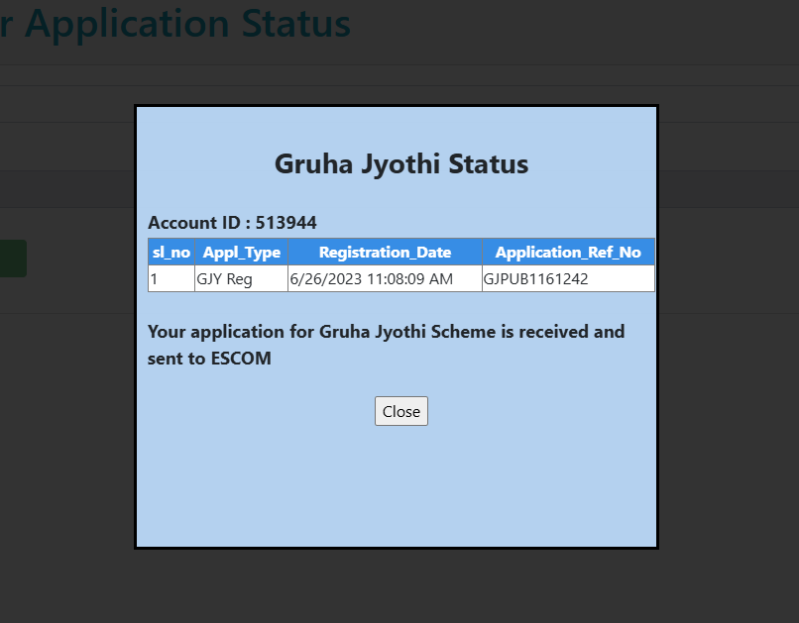Viewport: 799px width, 623px height.
Task: Click the dimmed green button behind the dialog
Action: pyautogui.click(x=13, y=259)
